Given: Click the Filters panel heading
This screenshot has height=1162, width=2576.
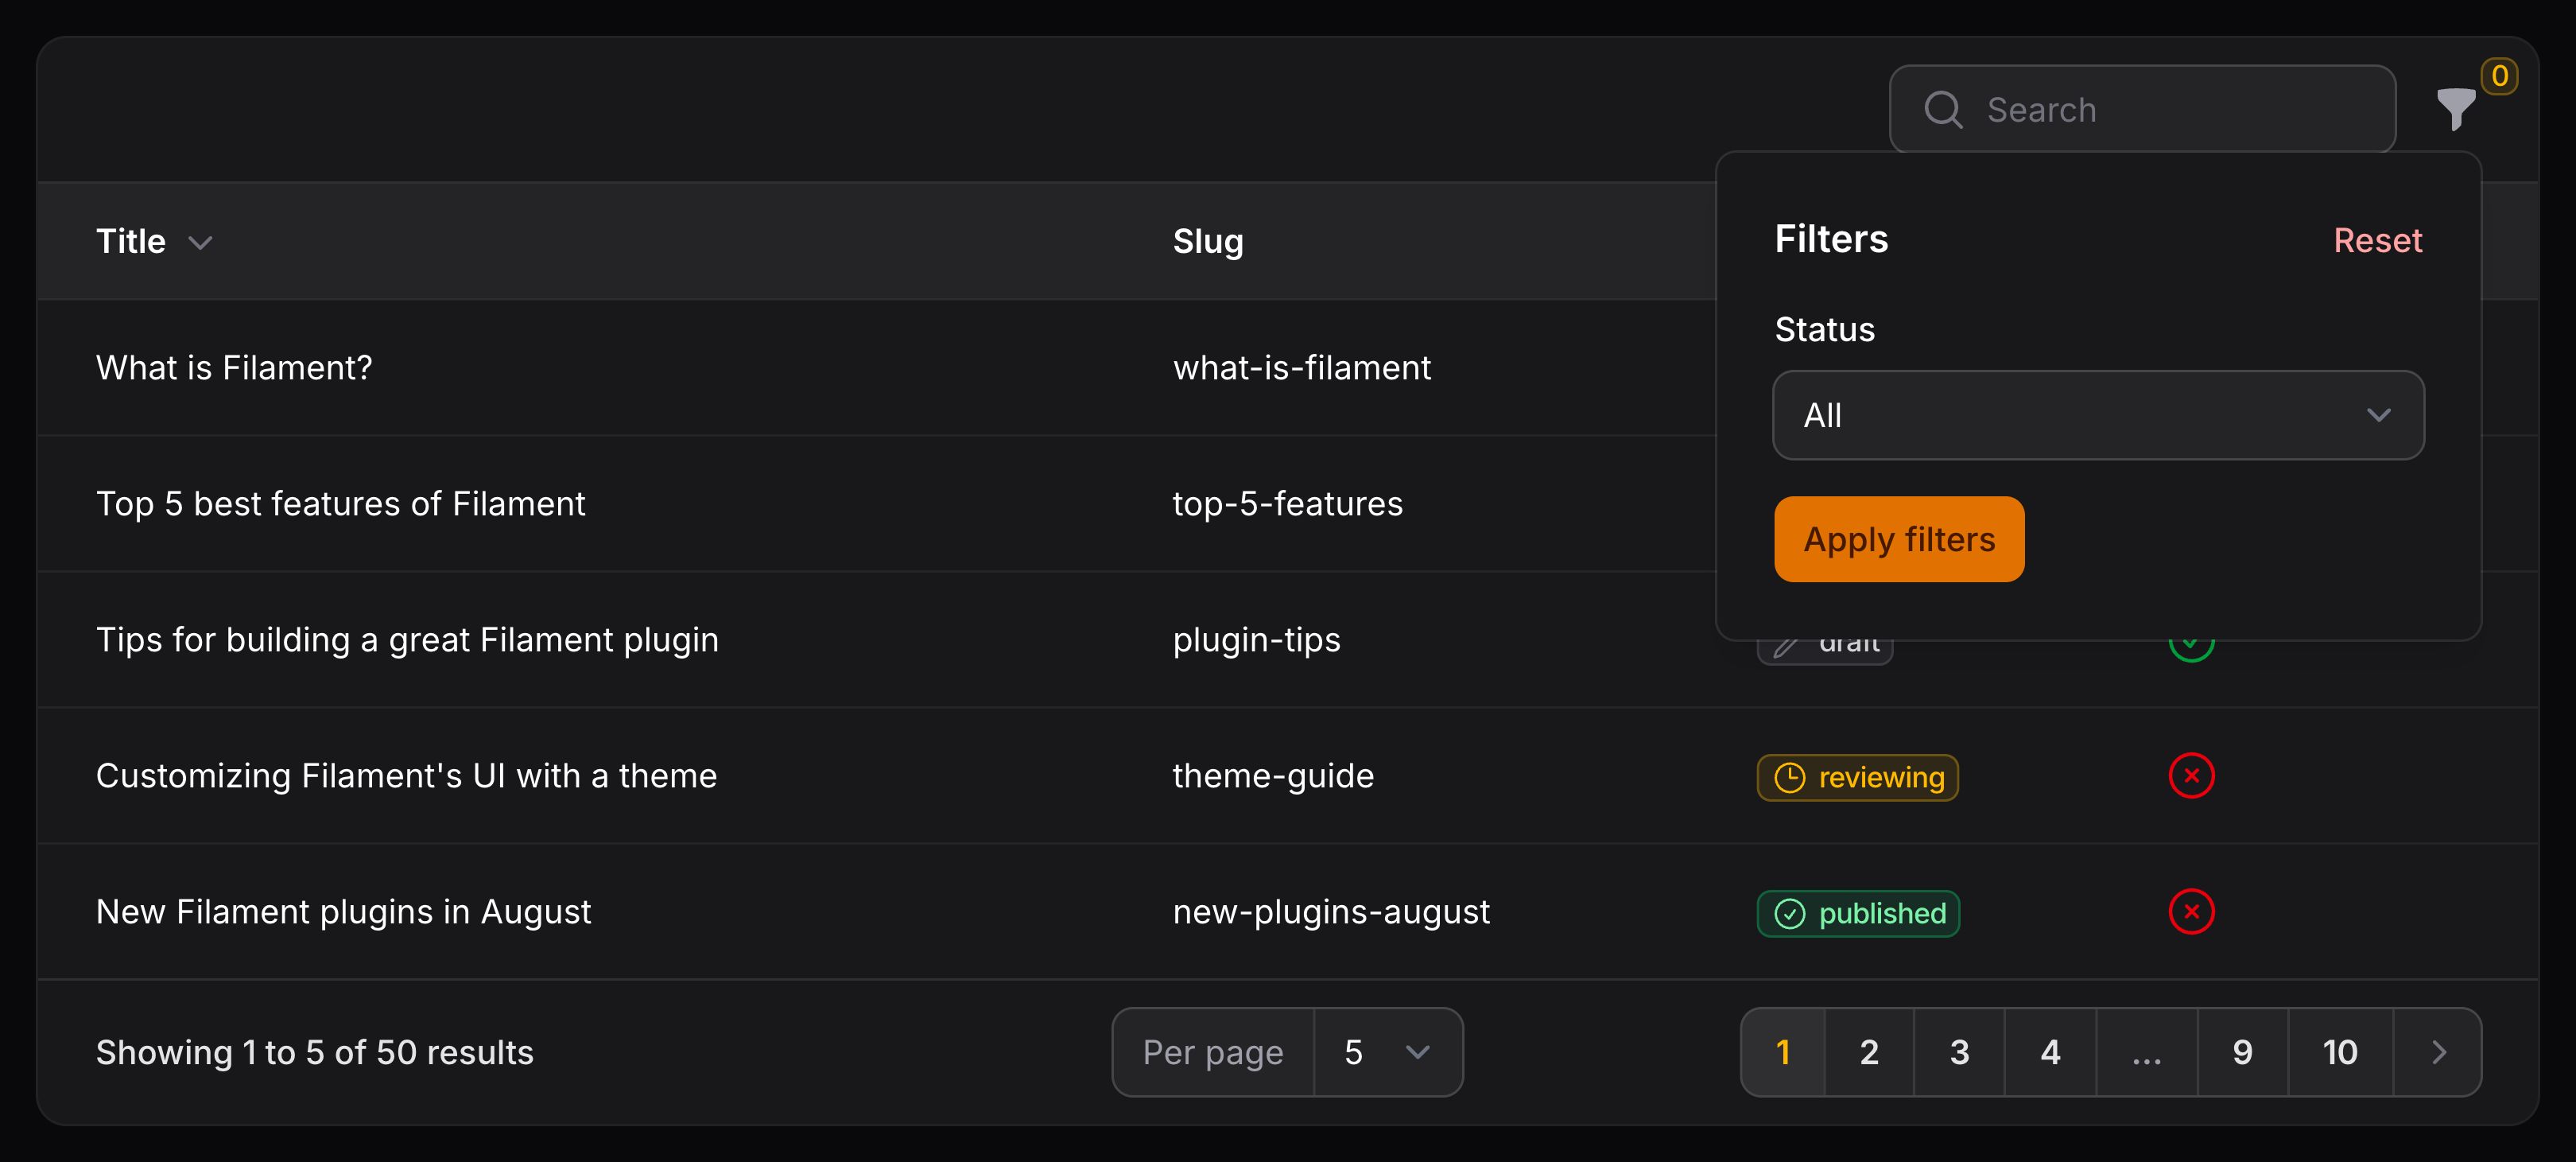Looking at the screenshot, I should (1831, 239).
